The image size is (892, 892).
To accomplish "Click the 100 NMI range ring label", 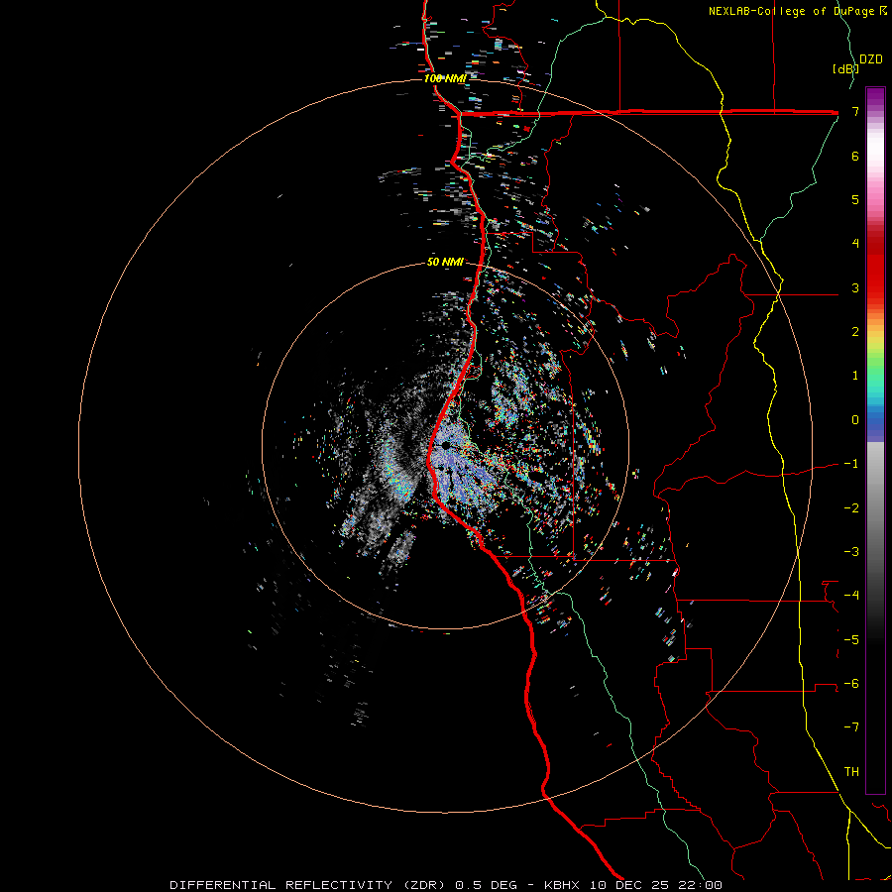I will [445, 78].
